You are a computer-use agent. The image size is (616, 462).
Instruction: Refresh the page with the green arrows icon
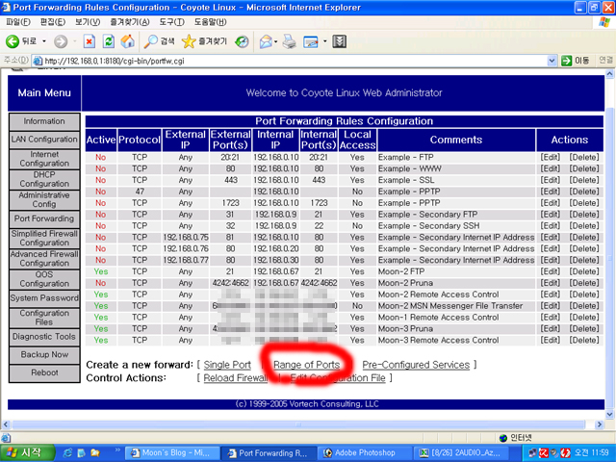coord(109,41)
